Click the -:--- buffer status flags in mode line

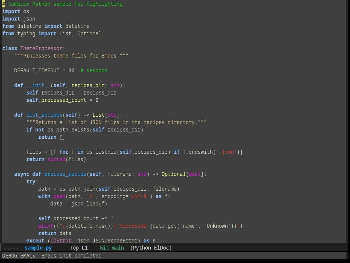click(x=11, y=248)
